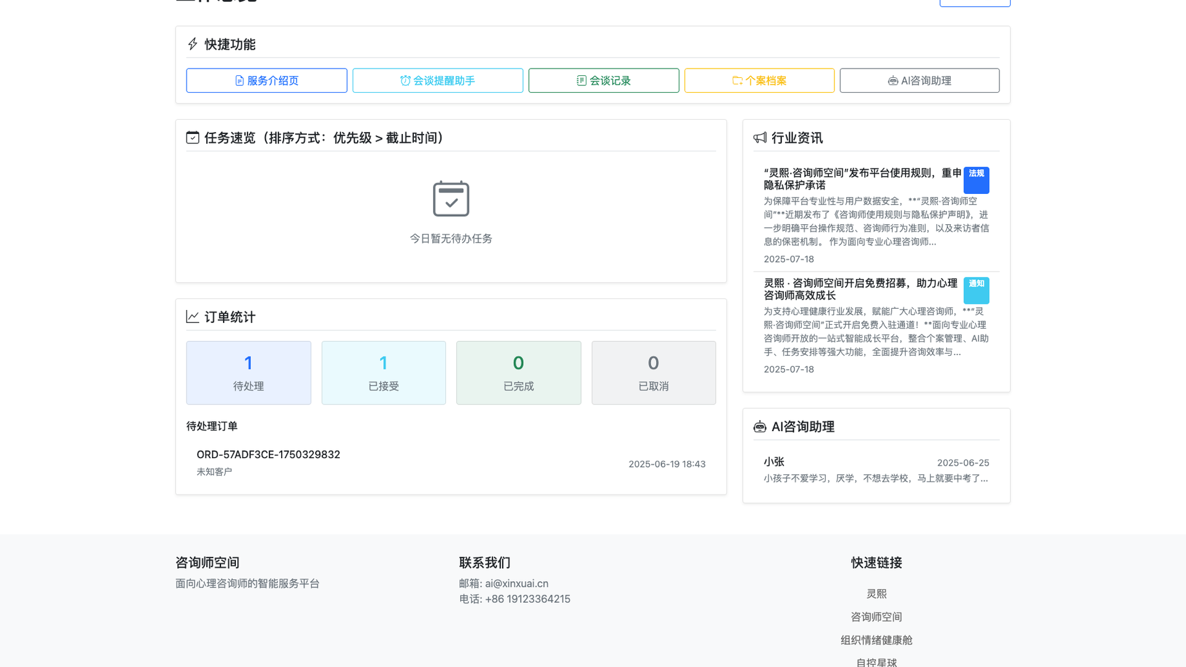
Task: Click the 联系我们 footer heading
Action: [x=485, y=563]
